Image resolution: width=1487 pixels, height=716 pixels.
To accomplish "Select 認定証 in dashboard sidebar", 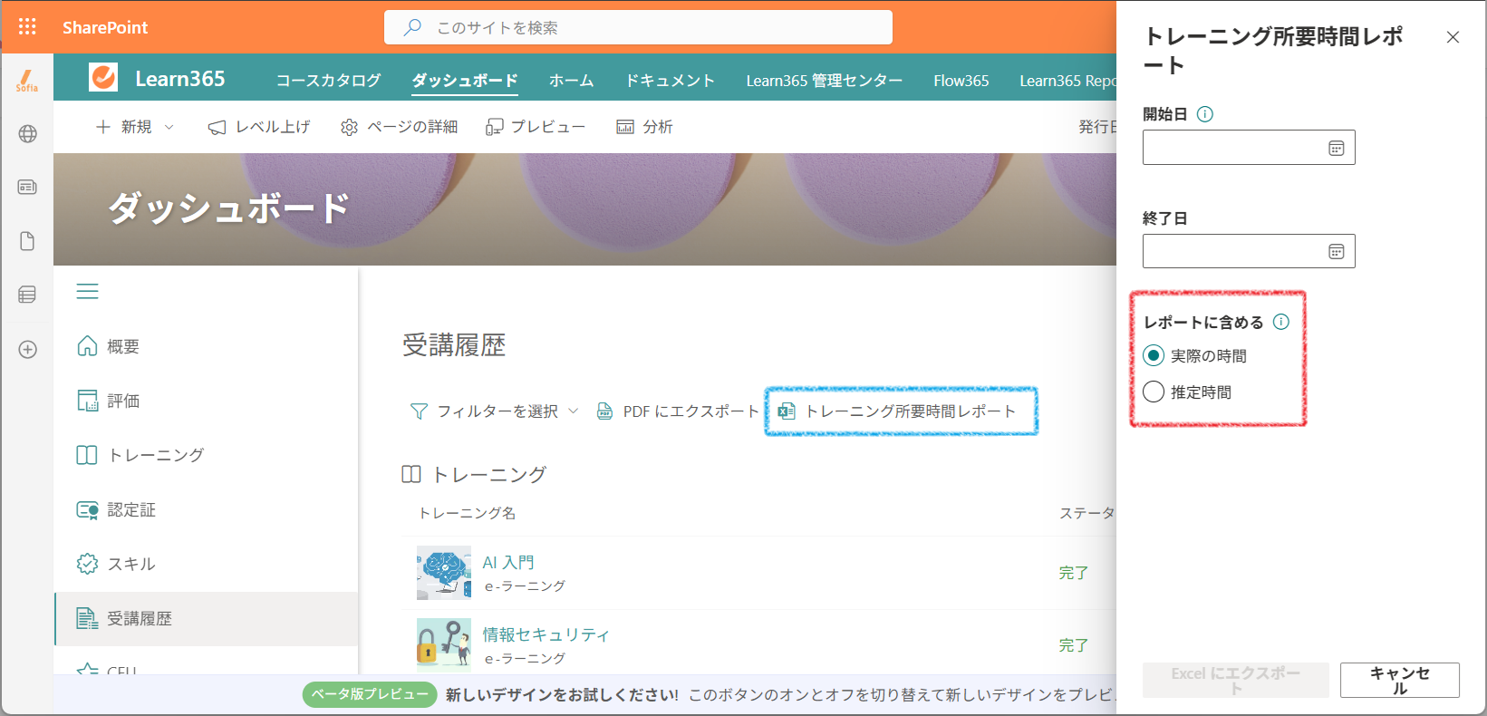I will pos(206,509).
